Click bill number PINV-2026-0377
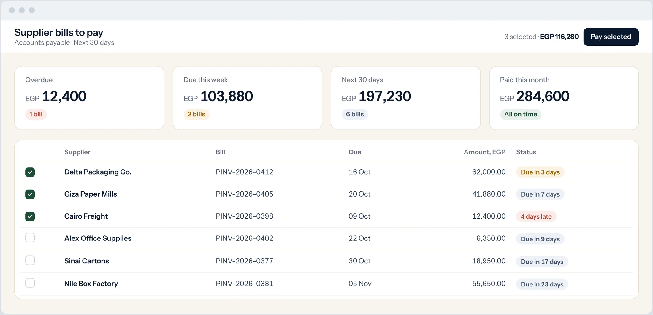Viewport: 653px width, 315px height. 244,261
